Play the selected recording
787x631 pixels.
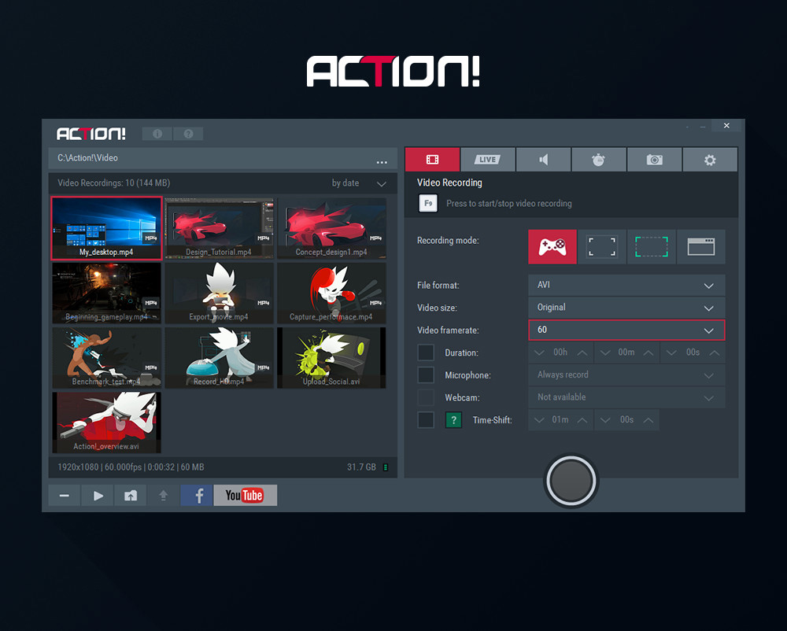coord(98,496)
